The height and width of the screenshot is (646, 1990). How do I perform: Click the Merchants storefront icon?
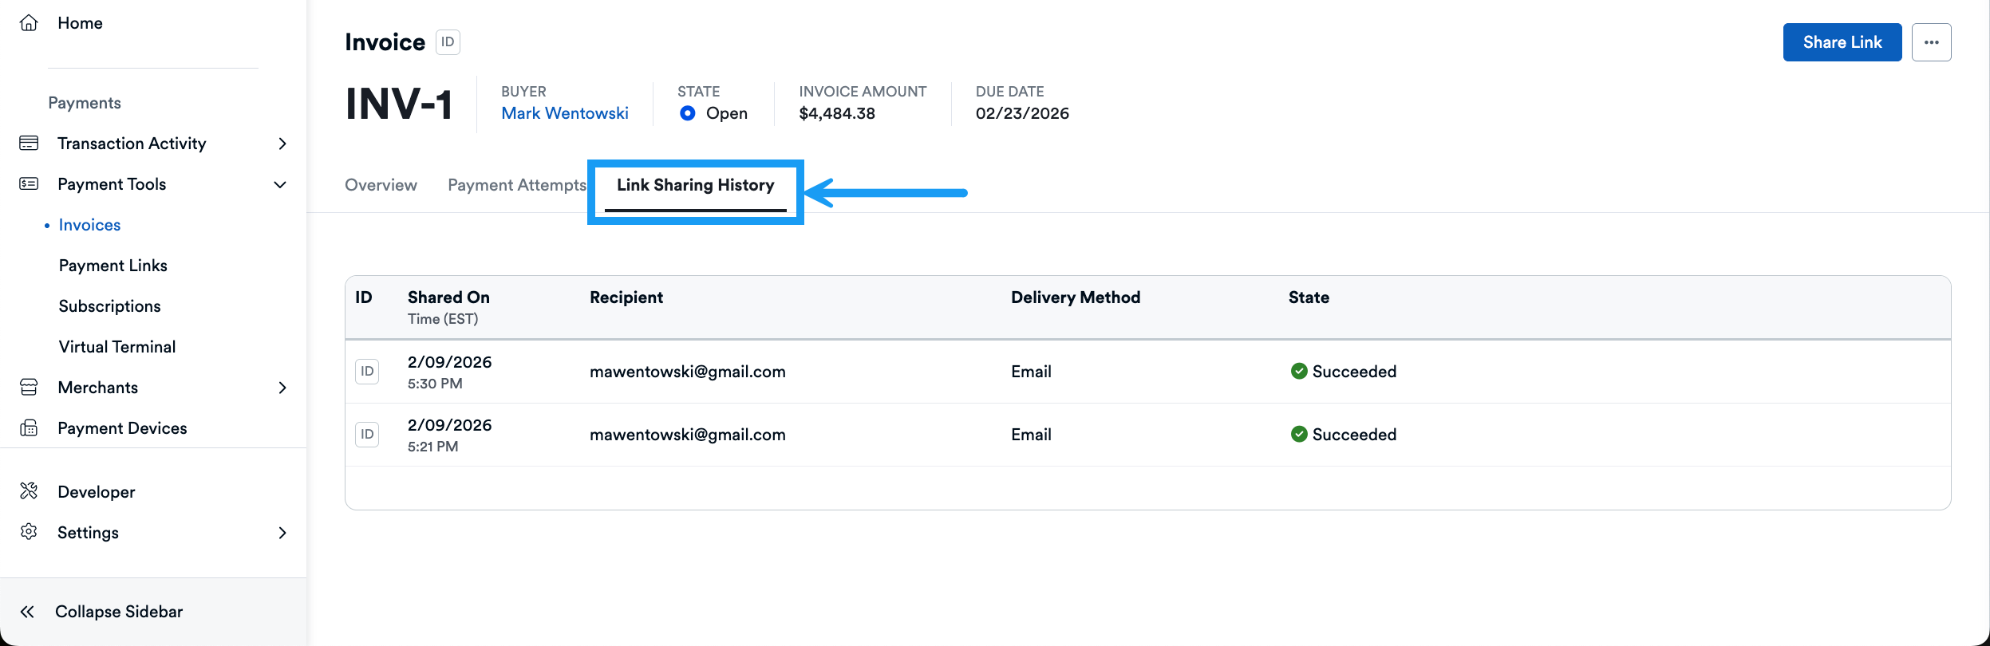29,388
